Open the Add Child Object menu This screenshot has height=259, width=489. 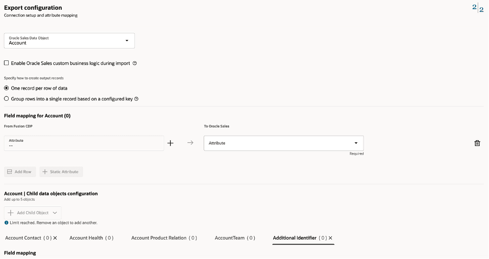(x=32, y=213)
